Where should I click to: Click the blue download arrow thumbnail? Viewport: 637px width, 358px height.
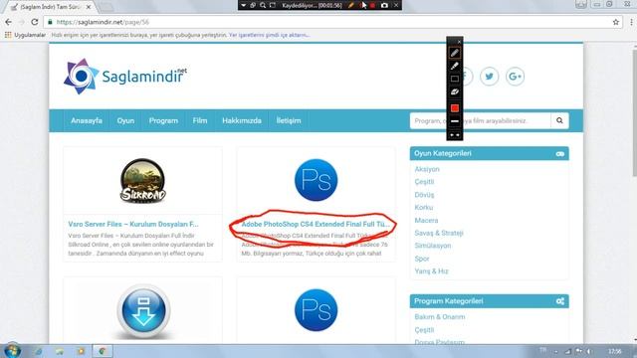click(143, 310)
